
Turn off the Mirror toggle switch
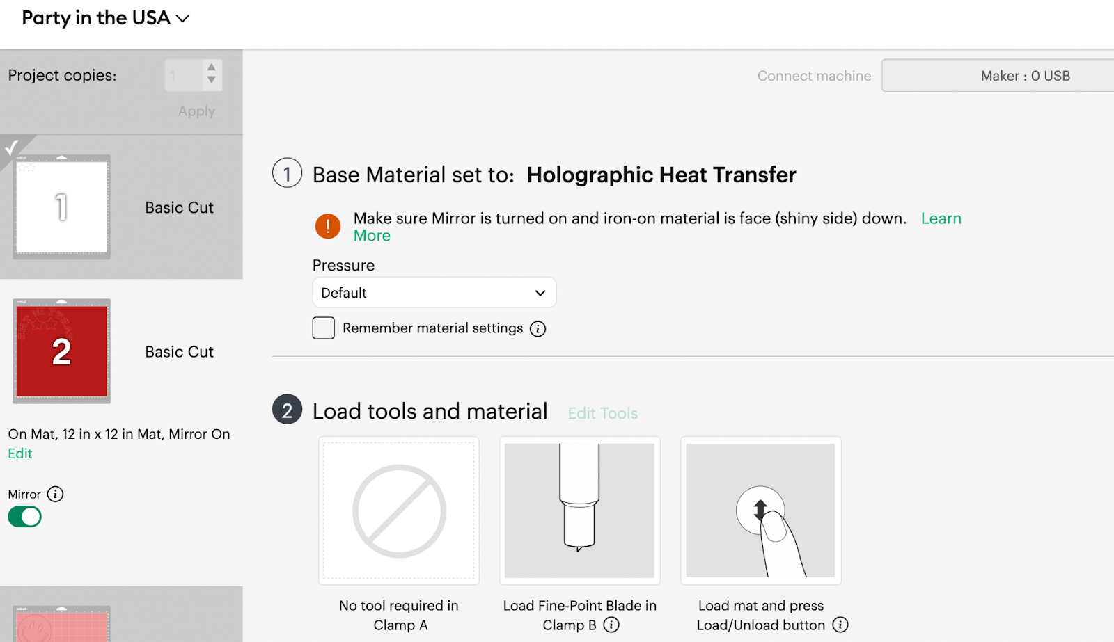coord(25,517)
